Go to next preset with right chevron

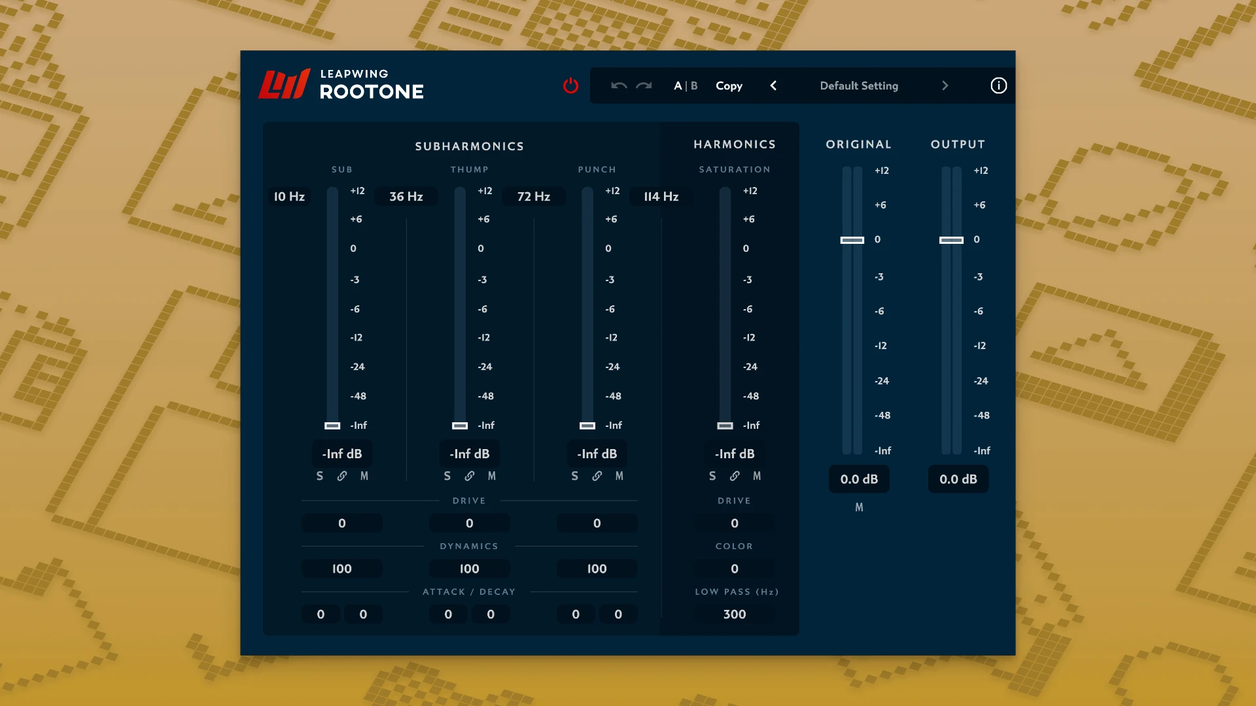pyautogui.click(x=945, y=86)
